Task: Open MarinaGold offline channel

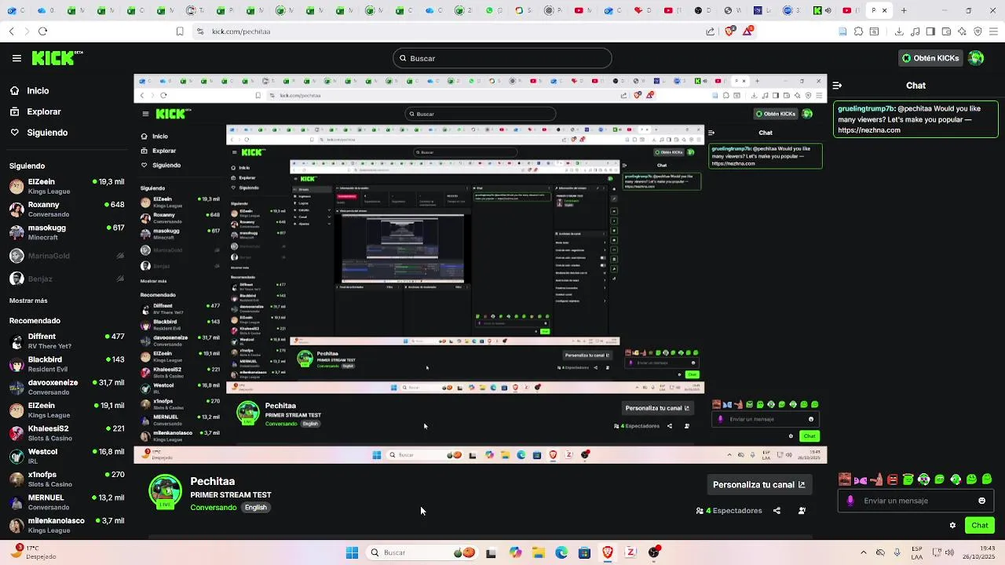Action: [x=67, y=256]
